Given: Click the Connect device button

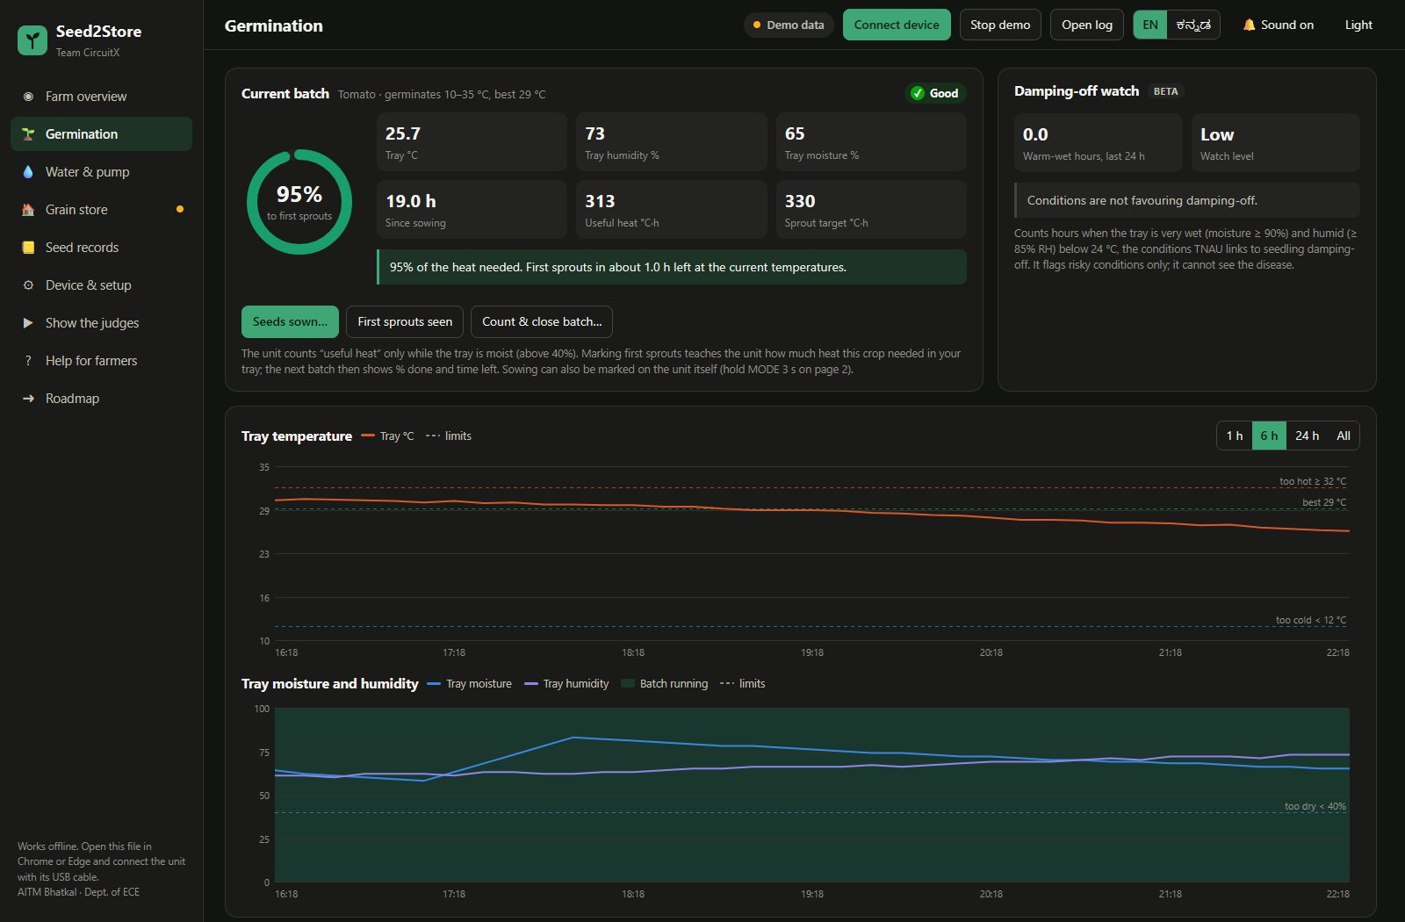Looking at the screenshot, I should click(x=897, y=25).
